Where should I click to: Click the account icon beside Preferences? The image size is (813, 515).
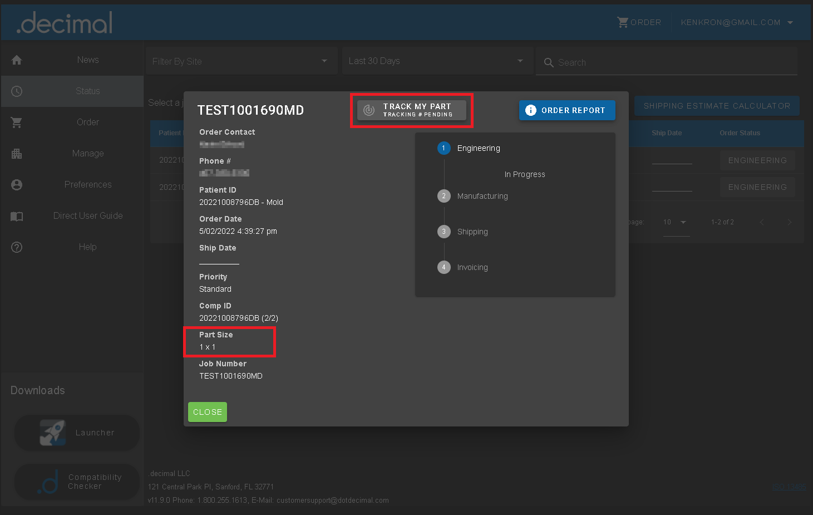click(x=17, y=185)
